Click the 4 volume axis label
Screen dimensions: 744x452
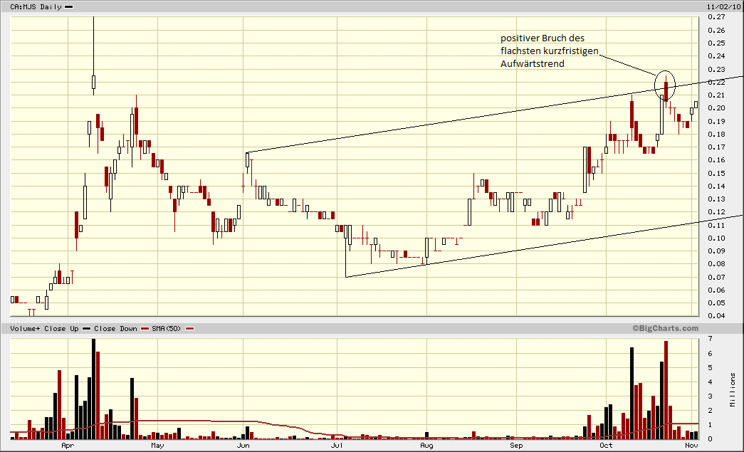(711, 382)
